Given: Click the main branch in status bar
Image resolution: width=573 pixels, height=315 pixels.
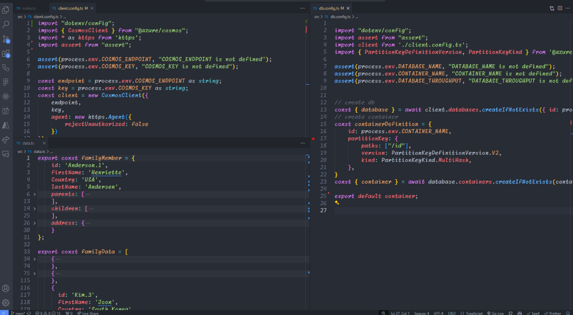Looking at the screenshot, I should [18, 313].
